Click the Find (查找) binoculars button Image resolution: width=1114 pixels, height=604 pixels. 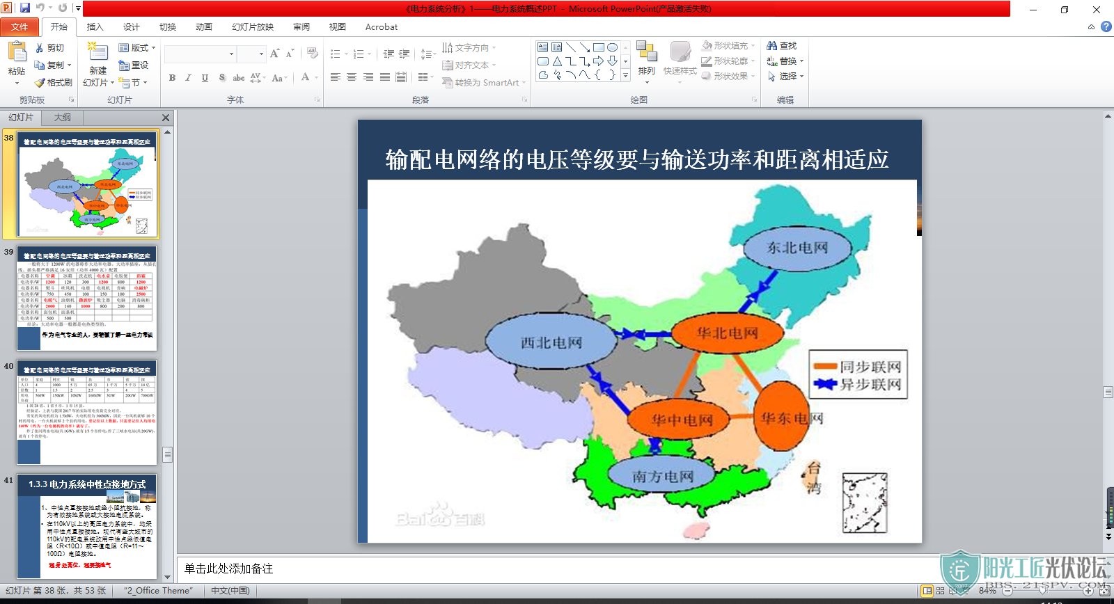pyautogui.click(x=782, y=46)
